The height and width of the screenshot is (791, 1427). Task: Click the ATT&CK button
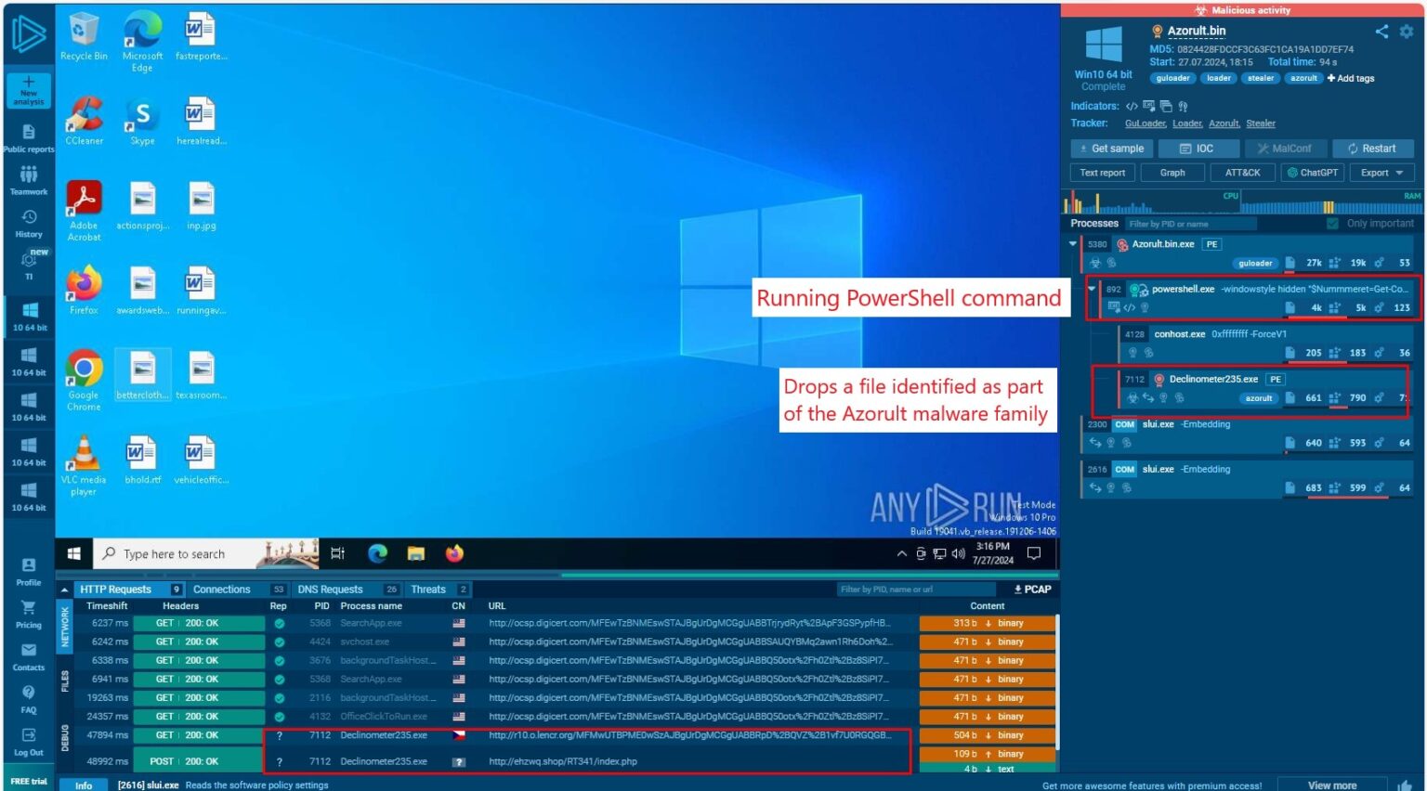coord(1242,173)
